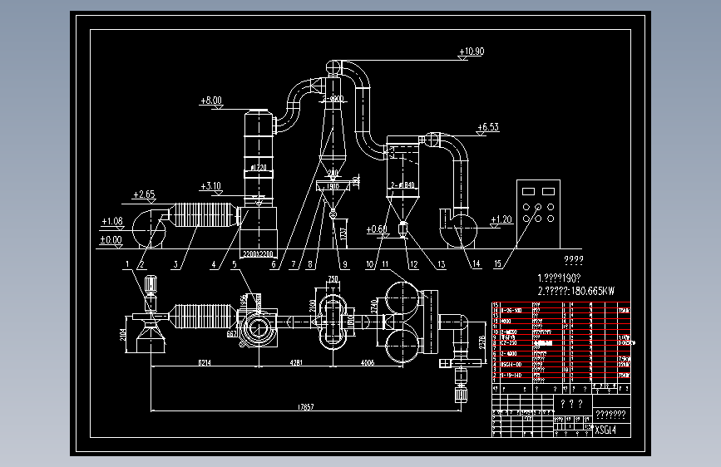Select the 2-ø840 diameter label
This screenshot has height=467, width=721.
click(402, 184)
